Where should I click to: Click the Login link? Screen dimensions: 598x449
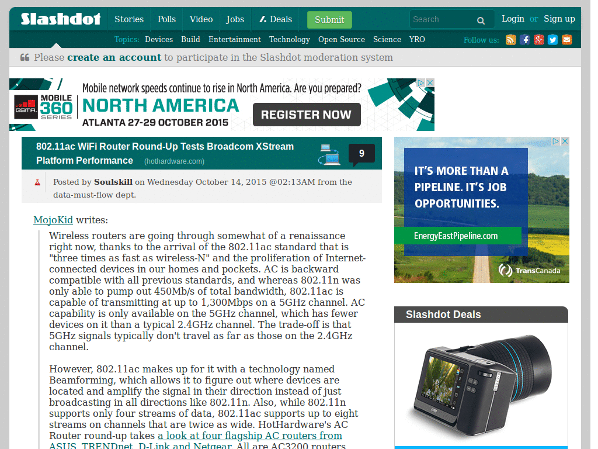coord(513,19)
